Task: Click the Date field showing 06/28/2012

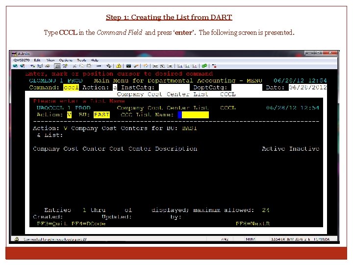Action: [308, 87]
